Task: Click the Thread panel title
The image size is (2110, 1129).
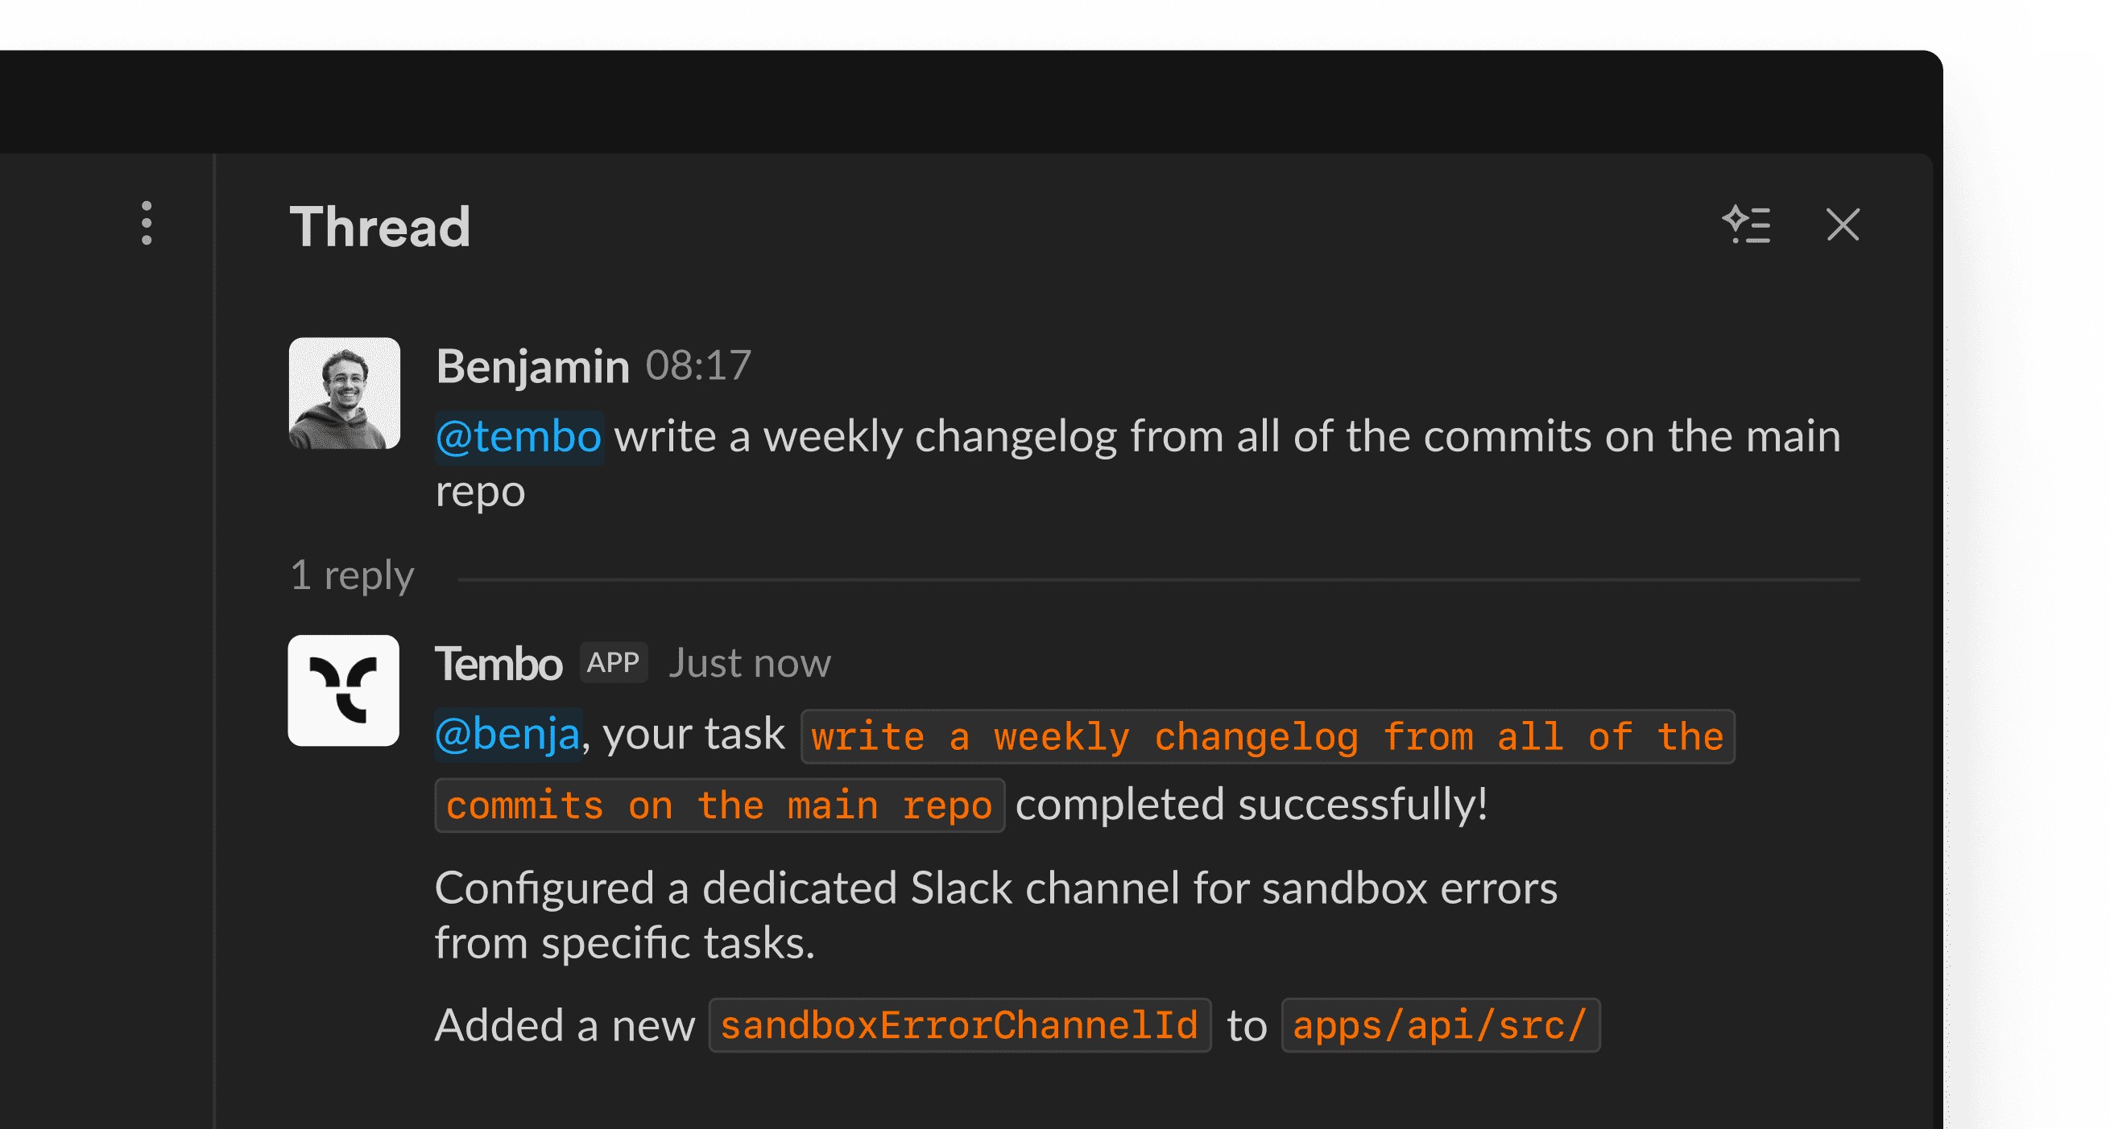Action: coord(380,227)
